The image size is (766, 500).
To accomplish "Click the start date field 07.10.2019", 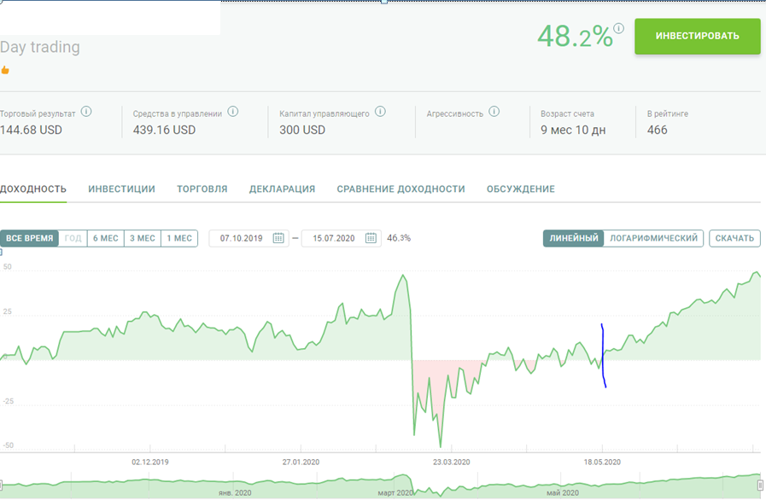I will tap(240, 238).
